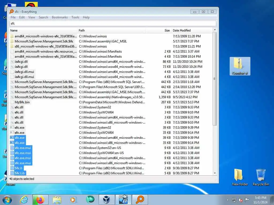Open the Bookmarks menu
274x205 pixels.
point(60,17)
